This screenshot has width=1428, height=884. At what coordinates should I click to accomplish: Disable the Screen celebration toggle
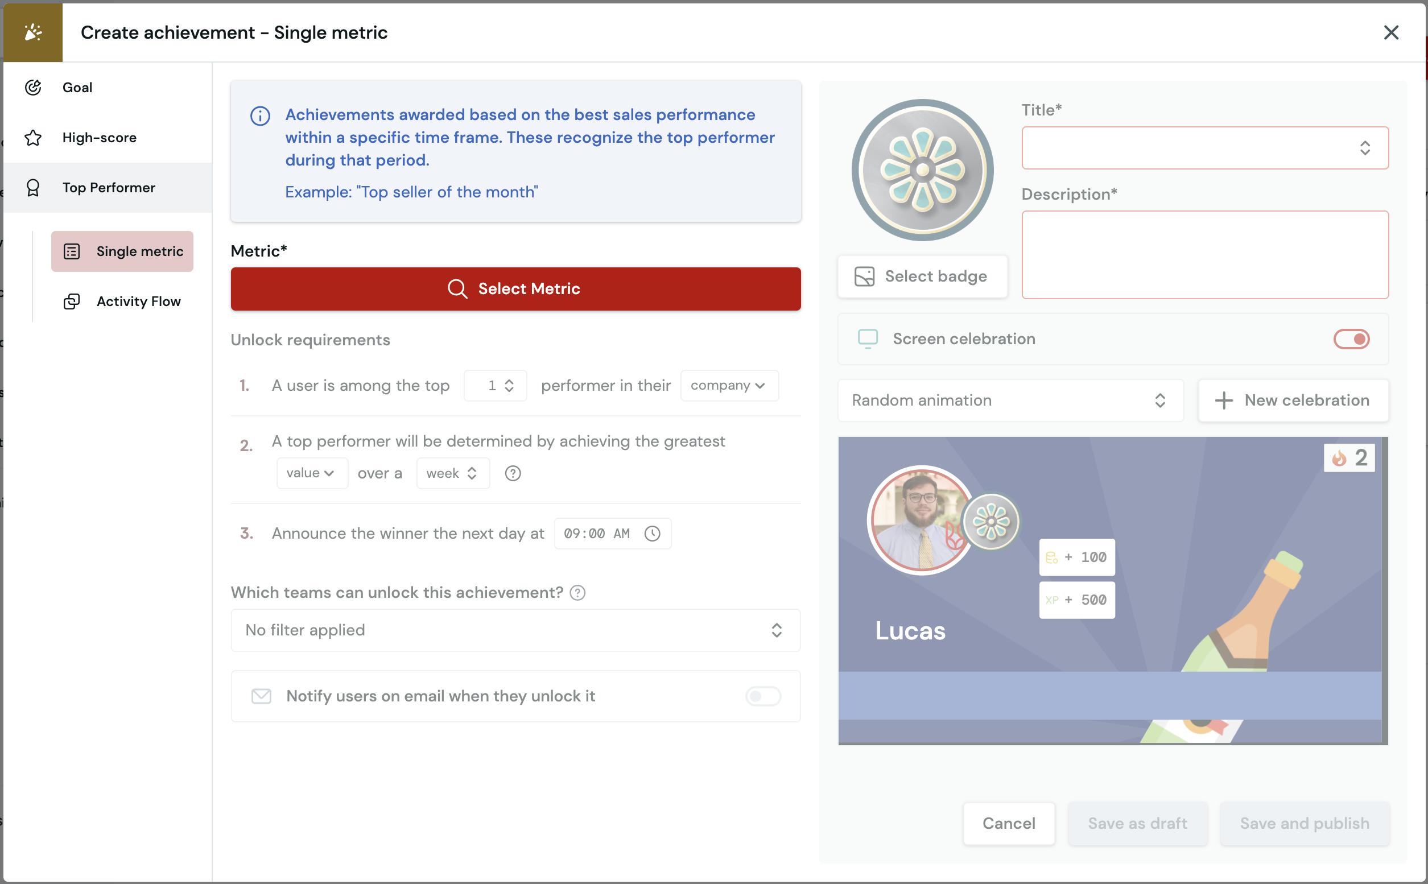[1351, 338]
